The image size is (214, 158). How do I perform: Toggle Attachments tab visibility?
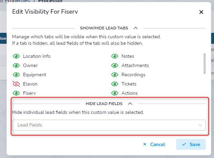(114, 65)
